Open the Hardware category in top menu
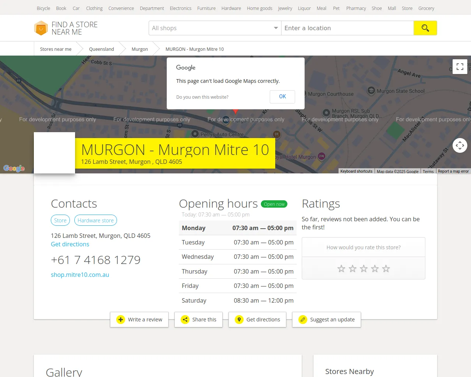The height and width of the screenshot is (377, 471). [x=231, y=8]
